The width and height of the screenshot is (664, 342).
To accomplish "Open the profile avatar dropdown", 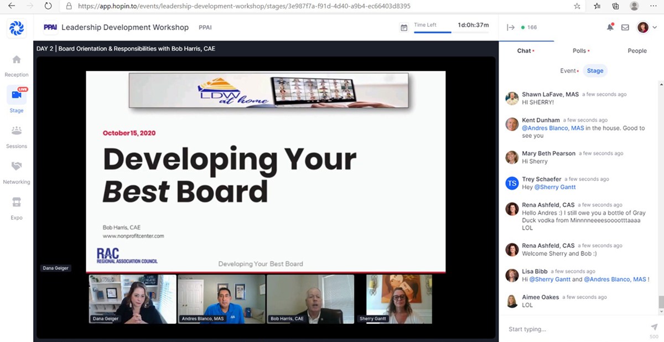I will click(x=646, y=27).
